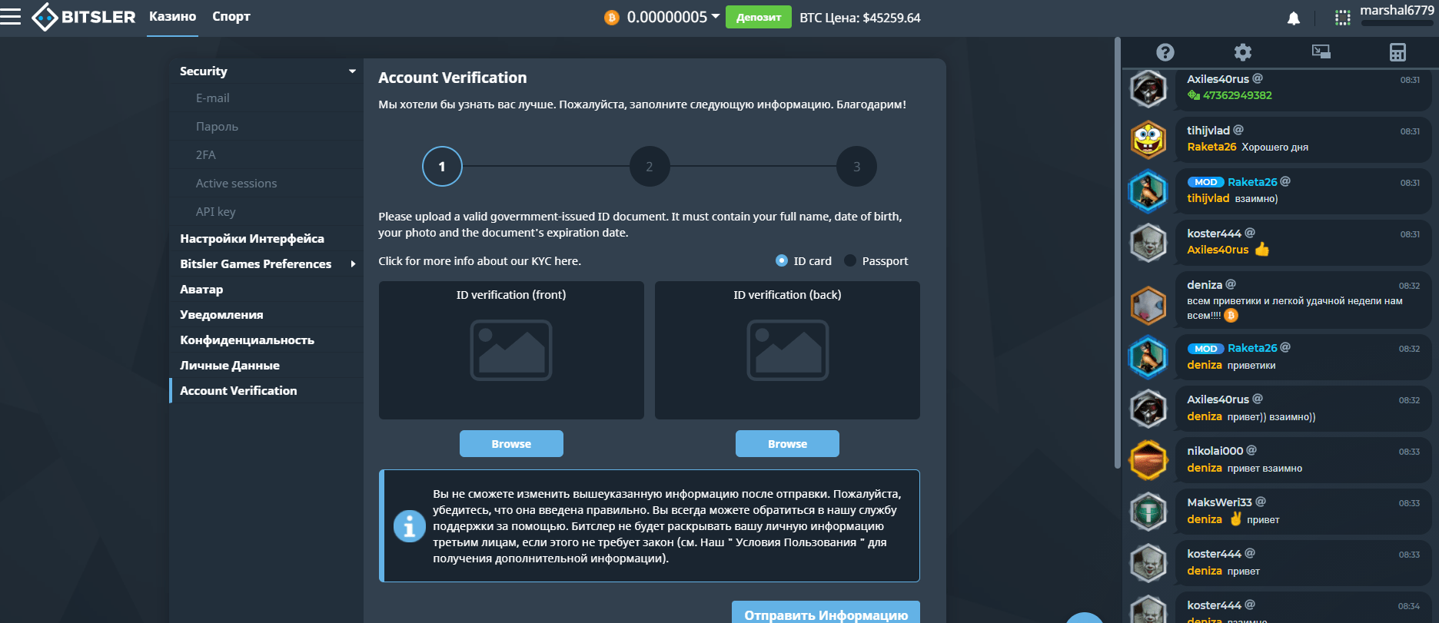Open Конфиденциальность settings

click(247, 340)
